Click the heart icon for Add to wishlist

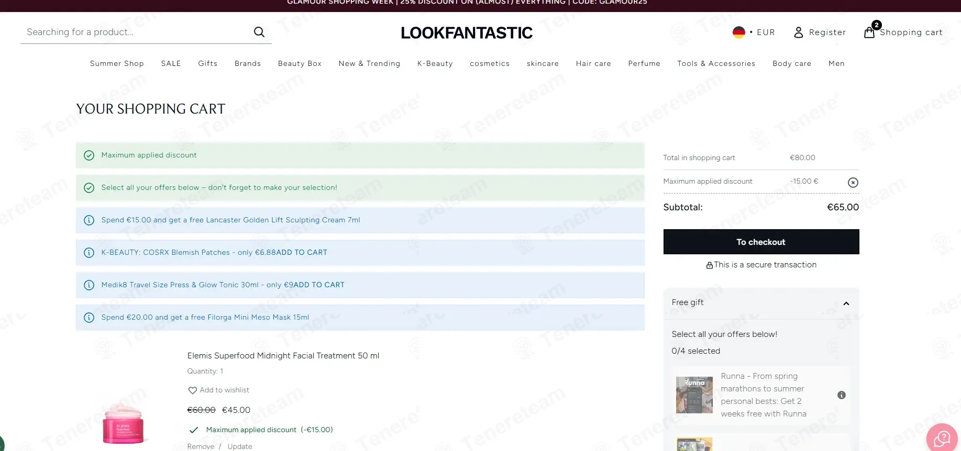[x=192, y=390]
